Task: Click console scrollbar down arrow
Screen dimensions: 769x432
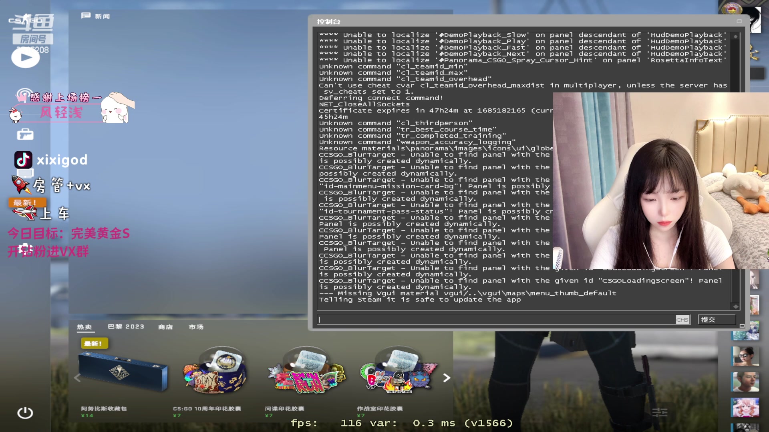Action: pos(735,306)
